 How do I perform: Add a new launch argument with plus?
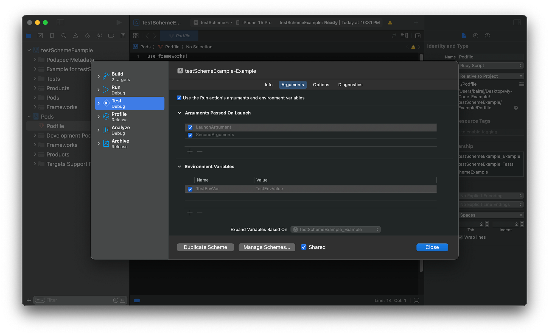[x=190, y=151]
